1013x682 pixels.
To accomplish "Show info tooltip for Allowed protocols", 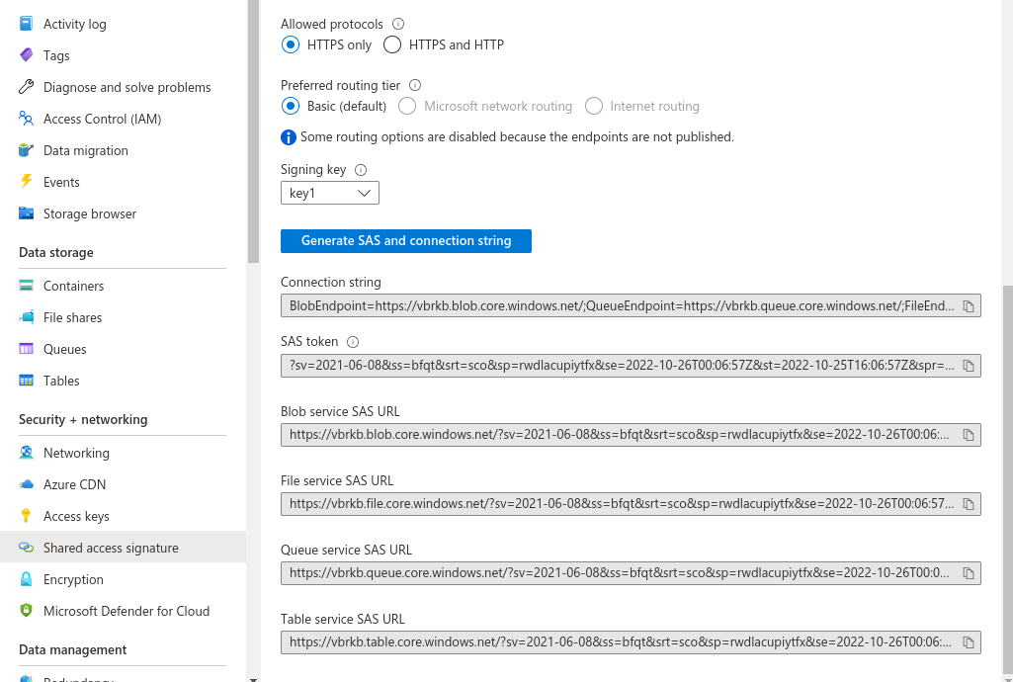I will coord(398,24).
